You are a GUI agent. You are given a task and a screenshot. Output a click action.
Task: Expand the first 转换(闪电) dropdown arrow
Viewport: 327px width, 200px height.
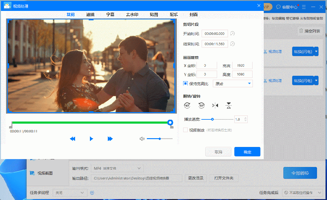pyautogui.click(x=316, y=52)
